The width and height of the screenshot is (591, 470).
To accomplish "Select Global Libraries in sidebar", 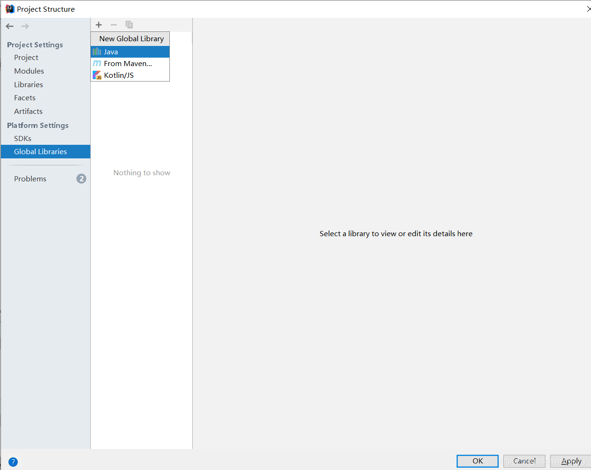I will coord(45,151).
